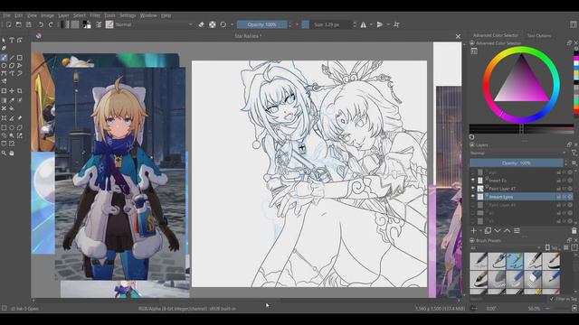The width and height of the screenshot is (579, 325).
Task: Select the Crop tool
Action: pos(20,90)
